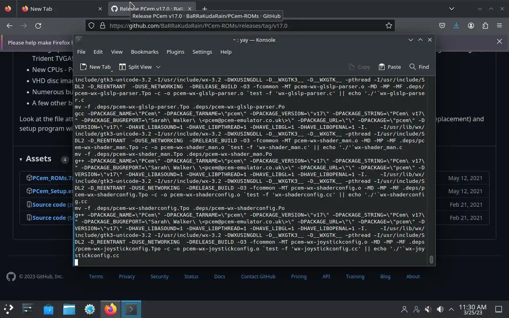Bookmark this page with the star

pos(389,25)
